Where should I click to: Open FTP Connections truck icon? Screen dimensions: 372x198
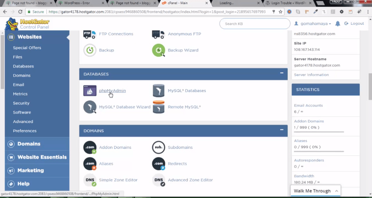(89, 34)
